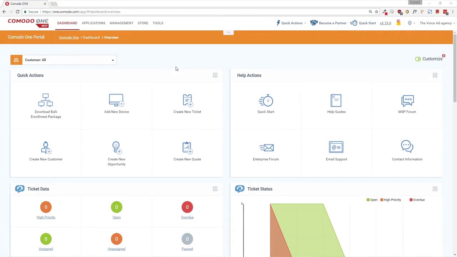Click the red Overdue count circle
Viewport: 457px width, 257px height.
(187, 207)
